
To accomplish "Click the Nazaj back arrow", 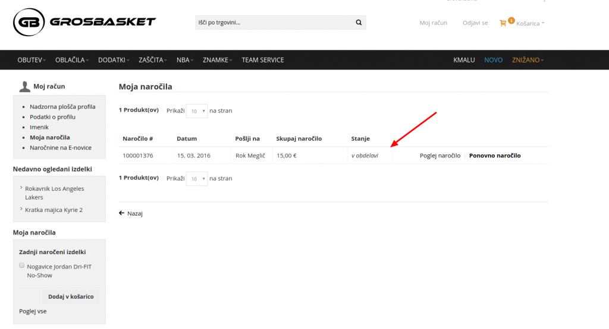I will (122, 213).
